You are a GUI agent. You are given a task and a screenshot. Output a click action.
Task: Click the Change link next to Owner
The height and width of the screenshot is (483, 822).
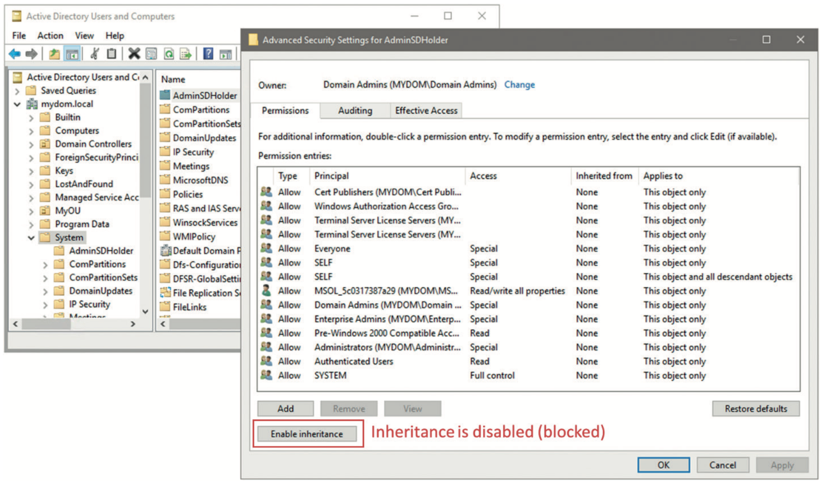click(519, 84)
